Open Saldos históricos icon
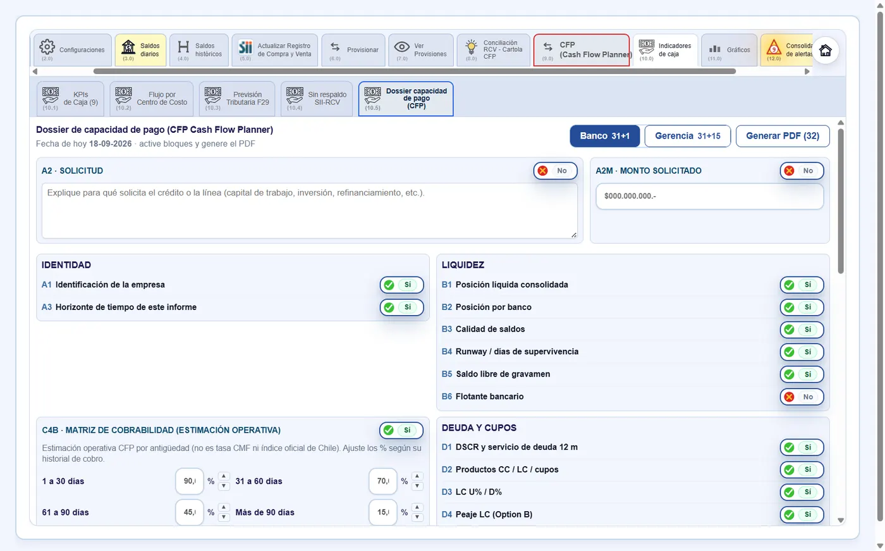Screen dimensions: 885x551 click(183, 47)
